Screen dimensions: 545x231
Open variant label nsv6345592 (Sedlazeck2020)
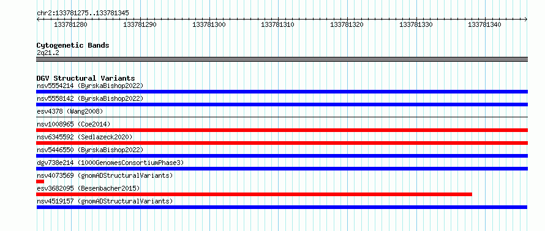click(85, 137)
